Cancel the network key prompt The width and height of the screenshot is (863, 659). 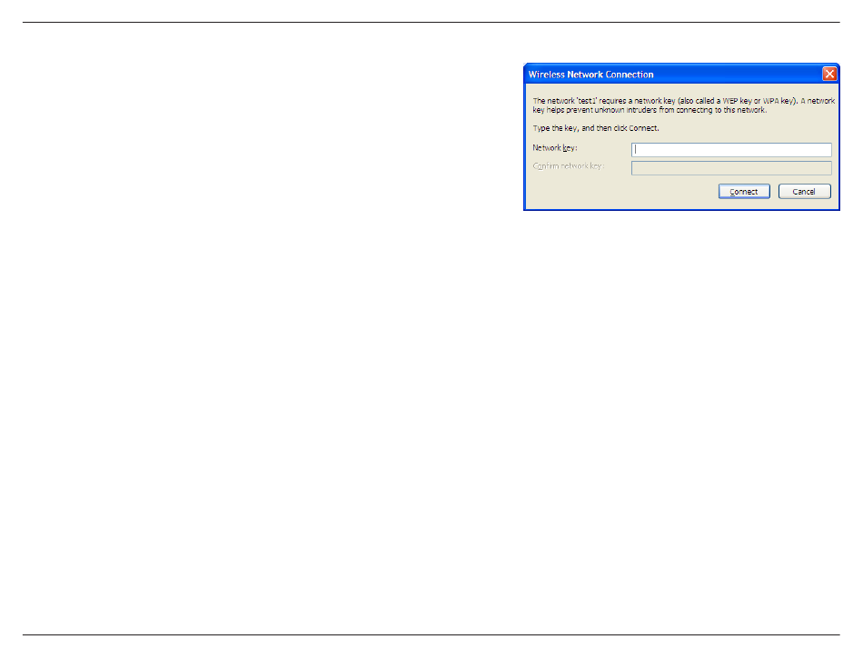(x=804, y=191)
